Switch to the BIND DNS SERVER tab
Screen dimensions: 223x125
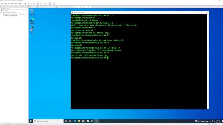[x=63, y=7]
